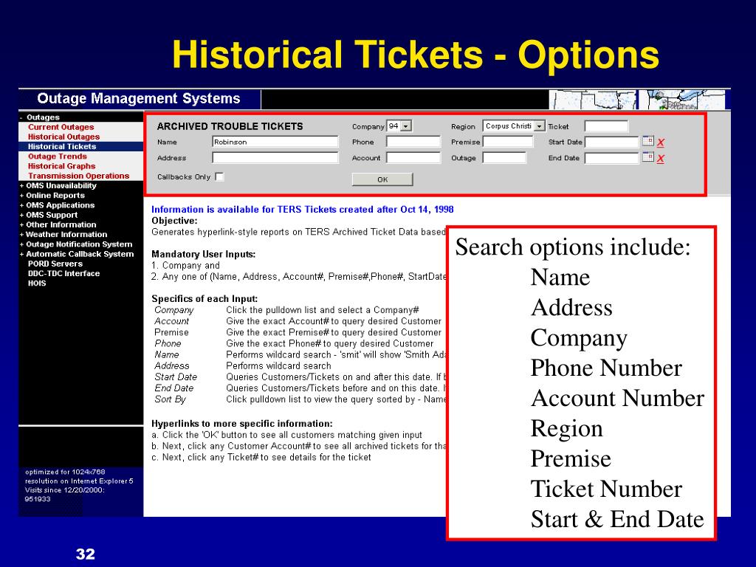Click the Ticket number input field
Image resolution: width=756 pixels, height=567 pixels.
[x=607, y=126]
